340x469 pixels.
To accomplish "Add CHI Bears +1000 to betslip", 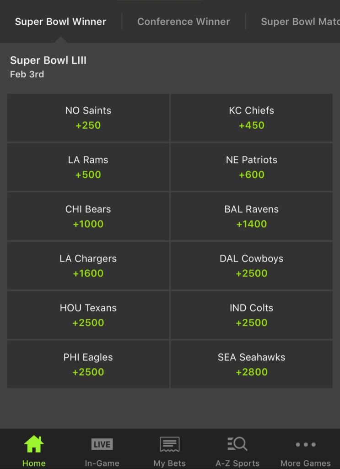I will [x=88, y=217].
